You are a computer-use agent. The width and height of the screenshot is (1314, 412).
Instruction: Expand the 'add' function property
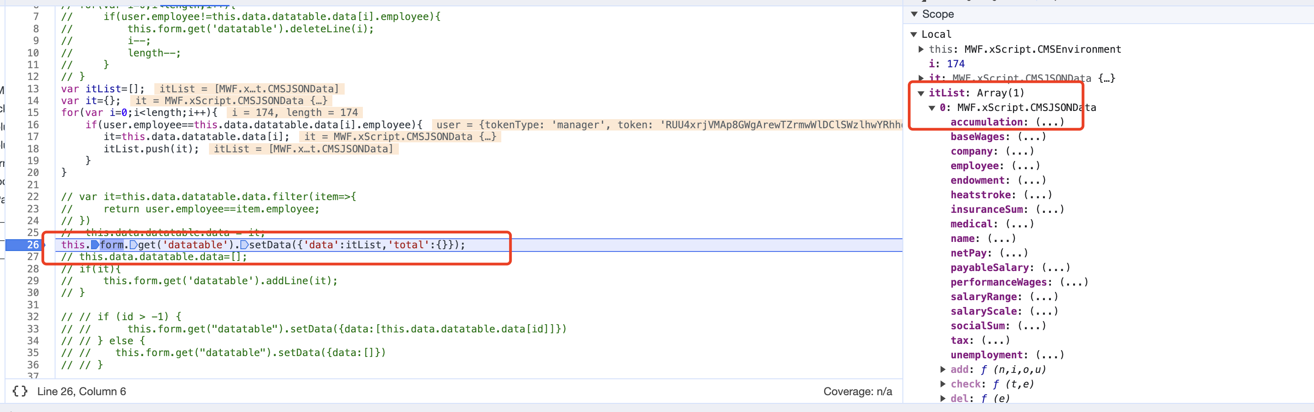[x=943, y=370]
